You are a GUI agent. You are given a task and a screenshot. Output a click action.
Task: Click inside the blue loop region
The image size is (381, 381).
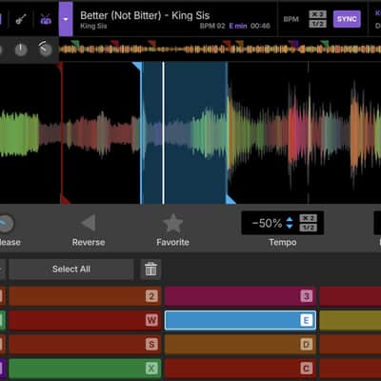[x=184, y=132]
